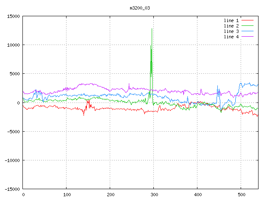Select the 'line 2' legend label

[231, 26]
